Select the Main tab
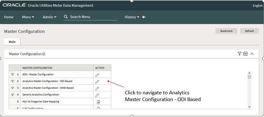 point(12,42)
